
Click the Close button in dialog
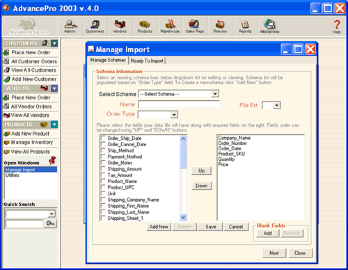point(300,253)
